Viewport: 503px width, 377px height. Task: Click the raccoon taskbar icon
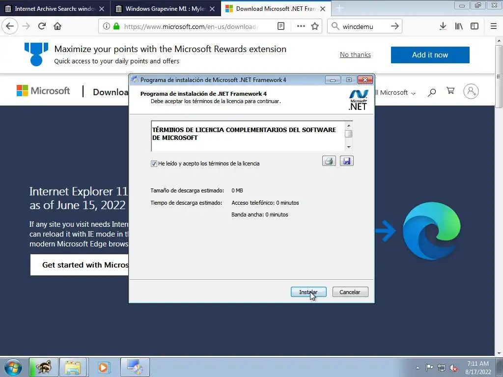44,367
